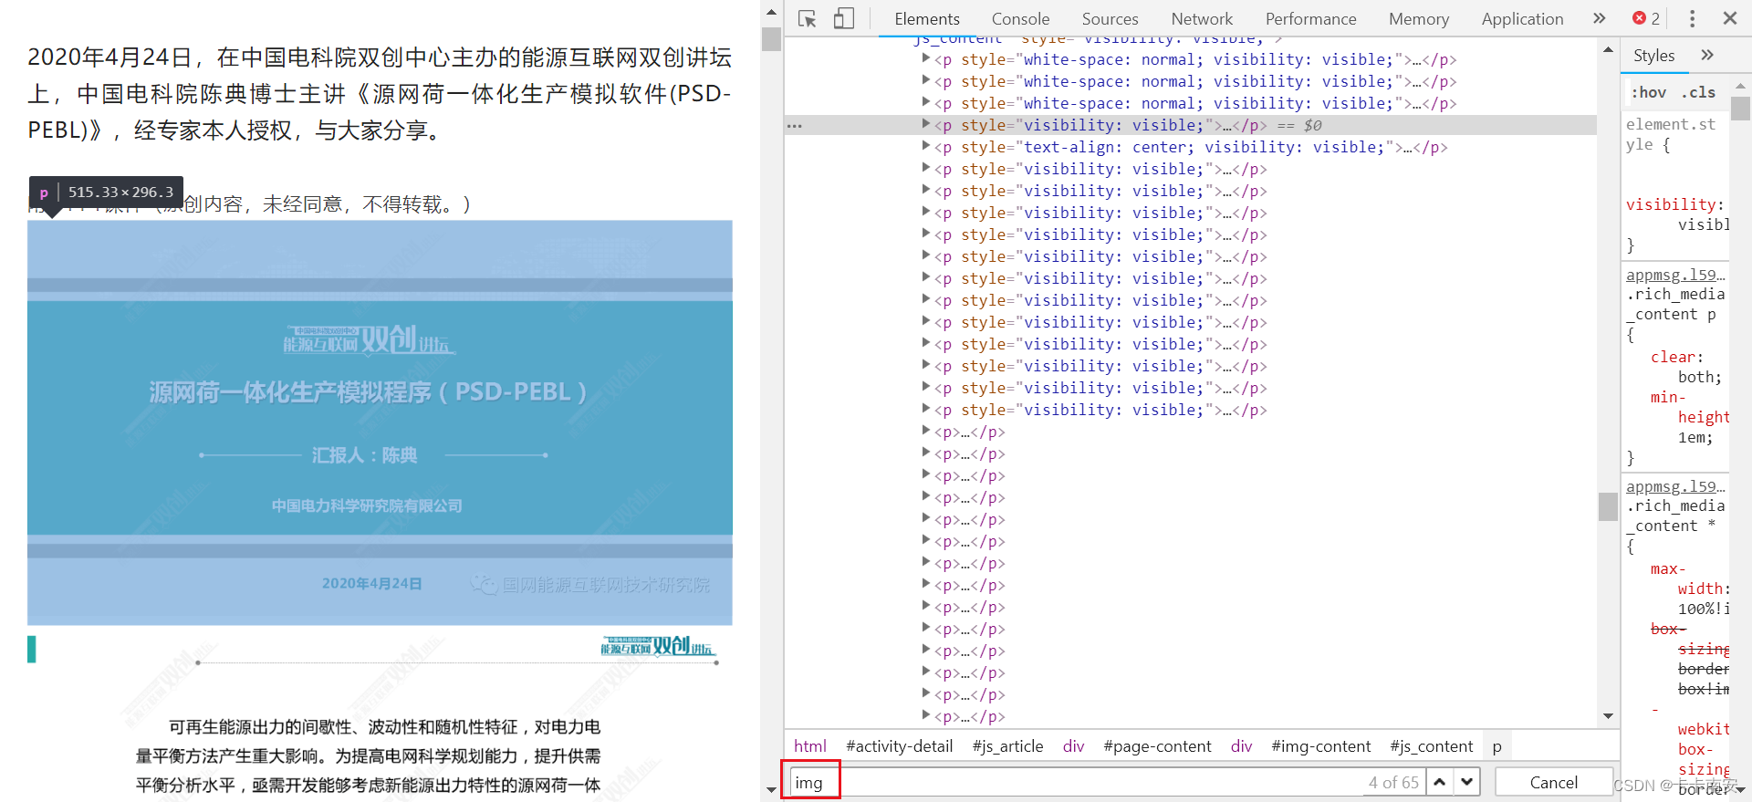This screenshot has height=802, width=1752.
Task: Click the div breadcrumb after #page-content
Action: pyautogui.click(x=1241, y=745)
